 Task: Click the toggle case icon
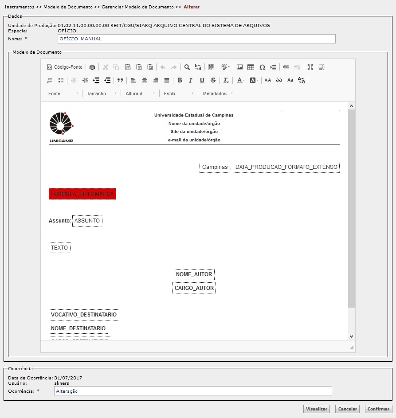[x=302, y=80]
